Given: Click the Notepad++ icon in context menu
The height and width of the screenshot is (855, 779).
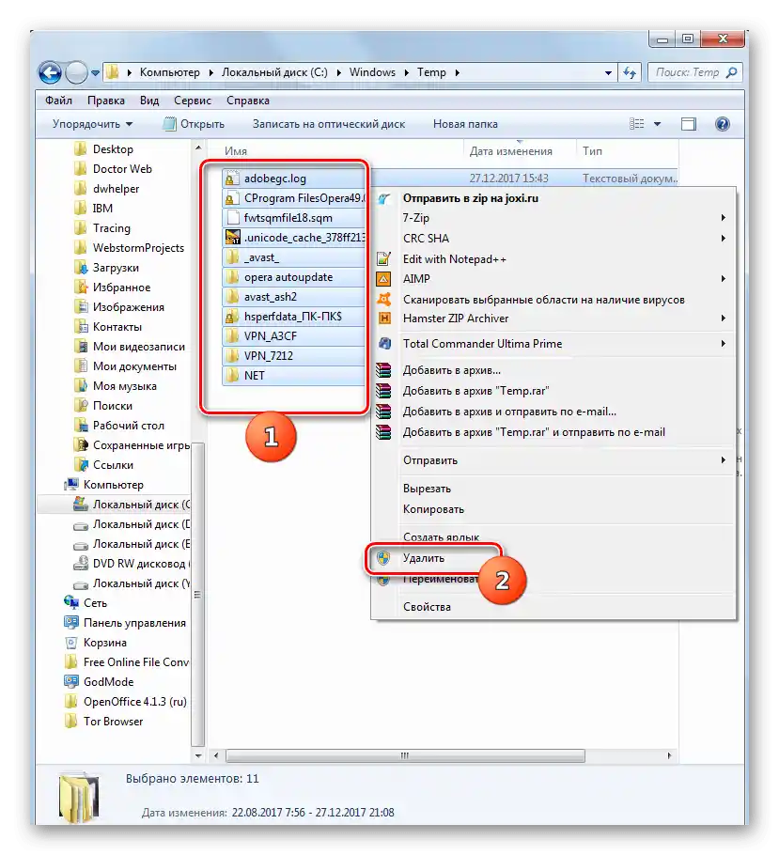Looking at the screenshot, I should click(x=384, y=259).
